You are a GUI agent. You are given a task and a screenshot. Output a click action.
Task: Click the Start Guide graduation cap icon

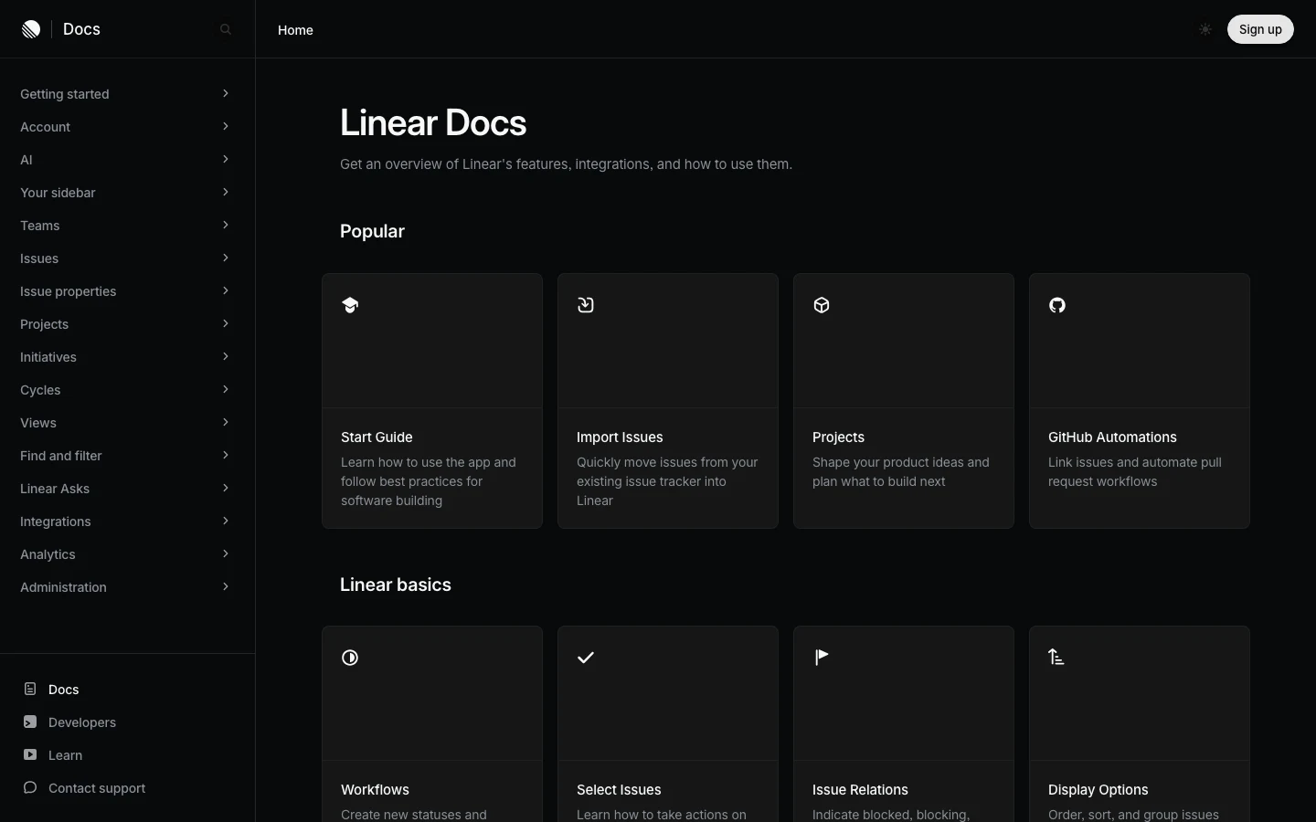pos(350,305)
